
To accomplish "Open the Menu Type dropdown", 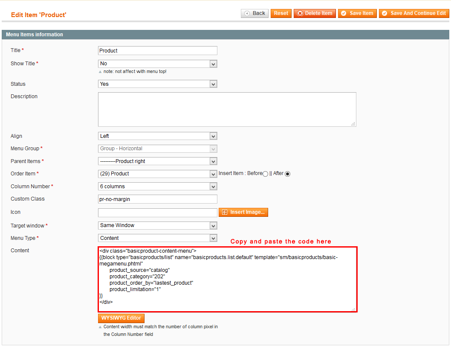I will click(x=158, y=238).
